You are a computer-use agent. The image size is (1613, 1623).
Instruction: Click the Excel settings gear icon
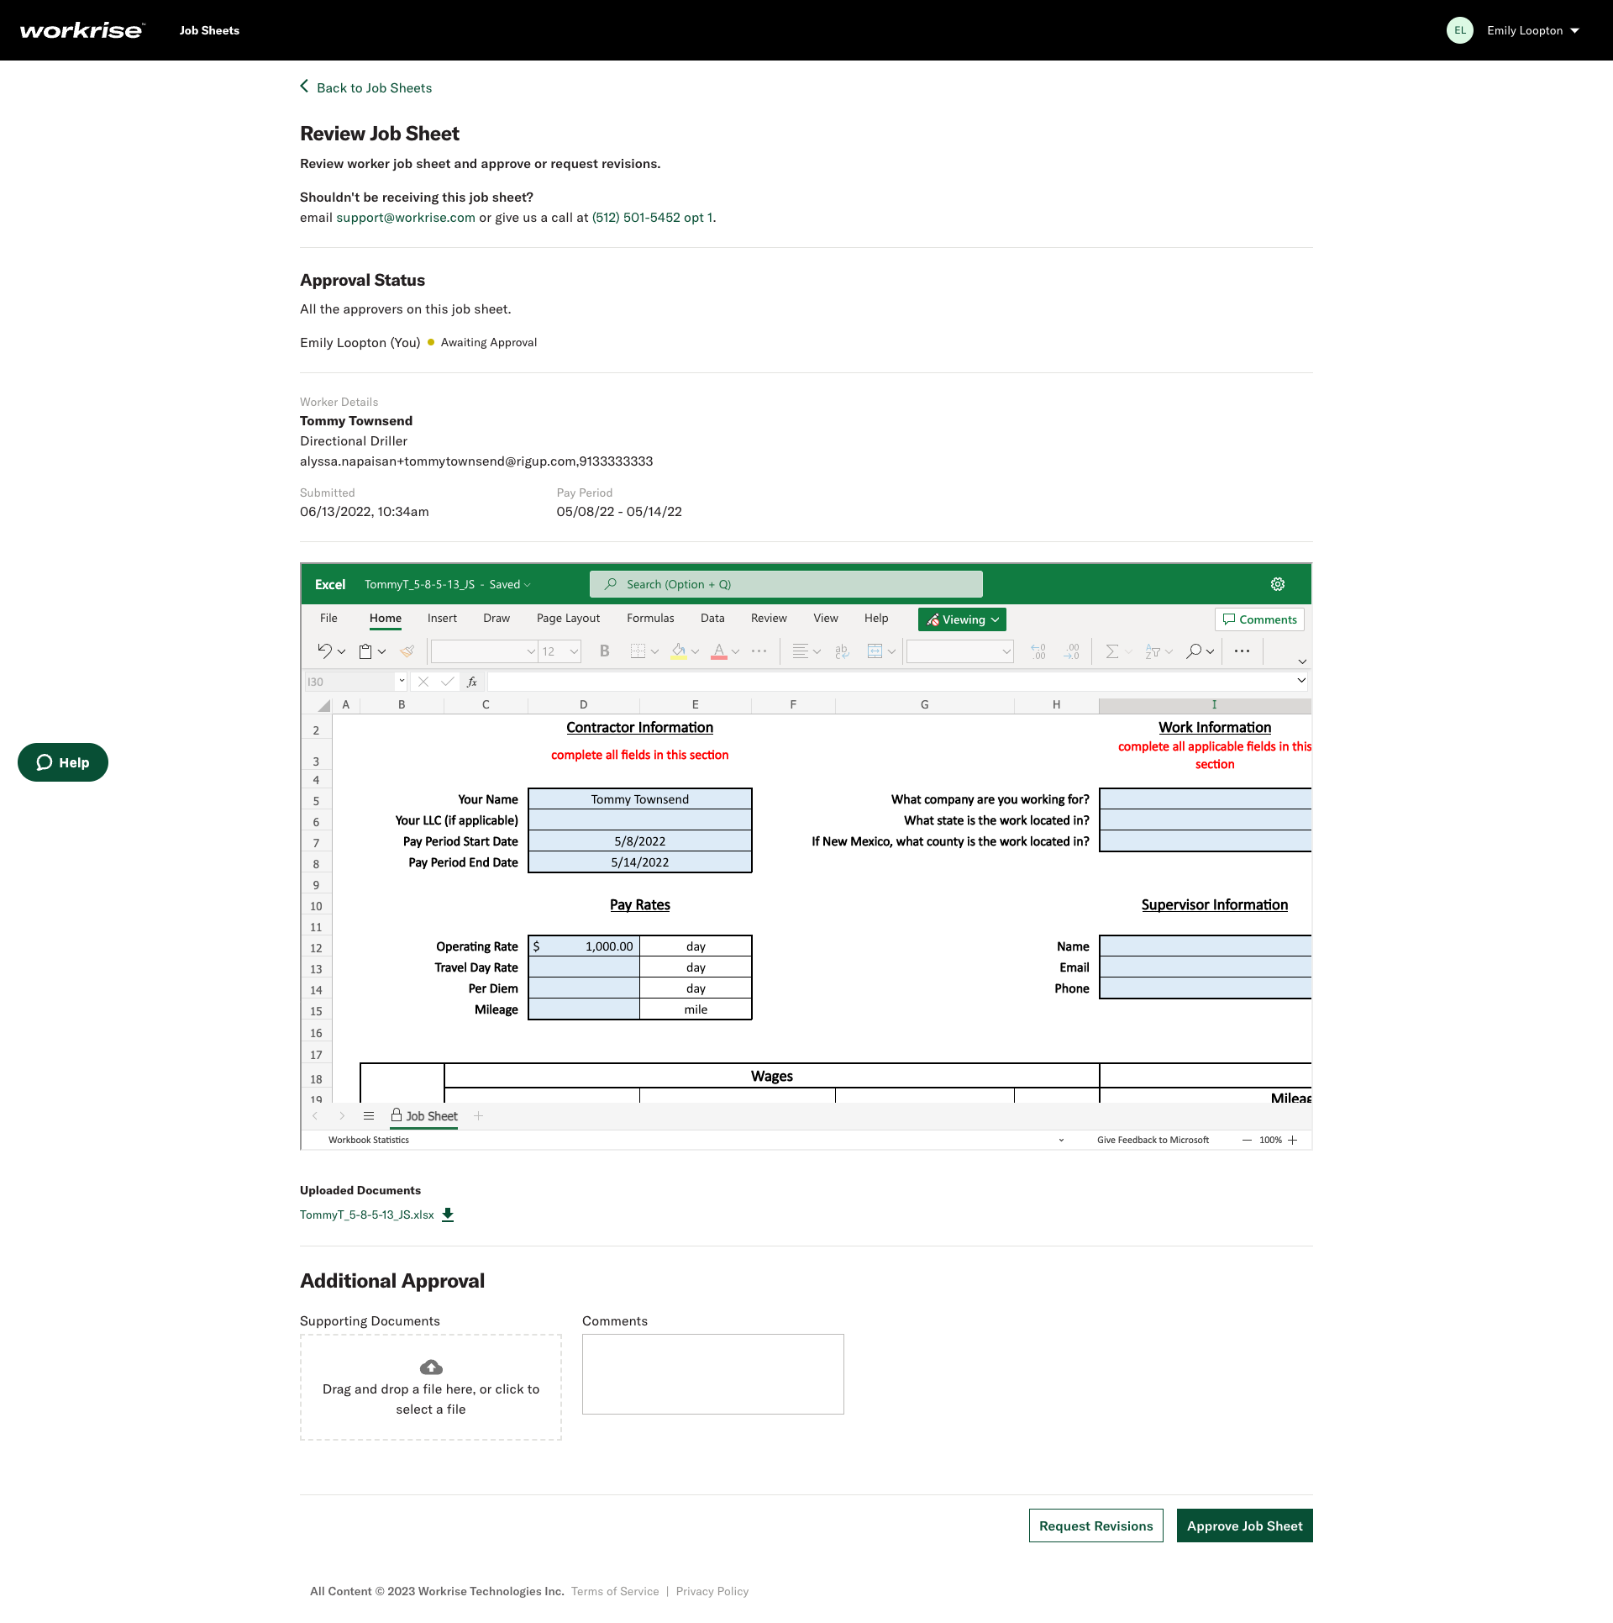click(x=1278, y=584)
